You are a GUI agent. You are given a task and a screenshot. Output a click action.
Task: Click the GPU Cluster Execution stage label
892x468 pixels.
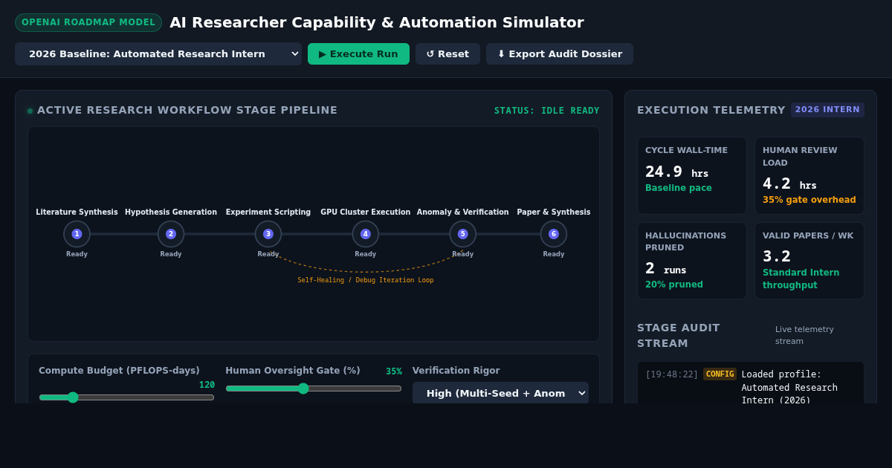366,212
